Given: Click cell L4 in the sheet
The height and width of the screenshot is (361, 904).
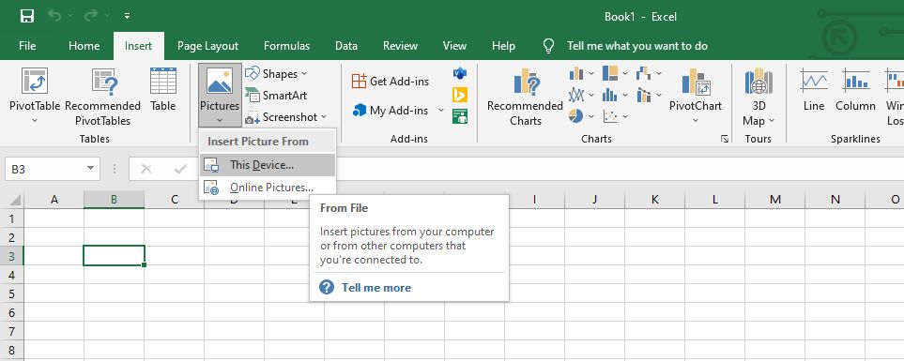Looking at the screenshot, I should [715, 275].
